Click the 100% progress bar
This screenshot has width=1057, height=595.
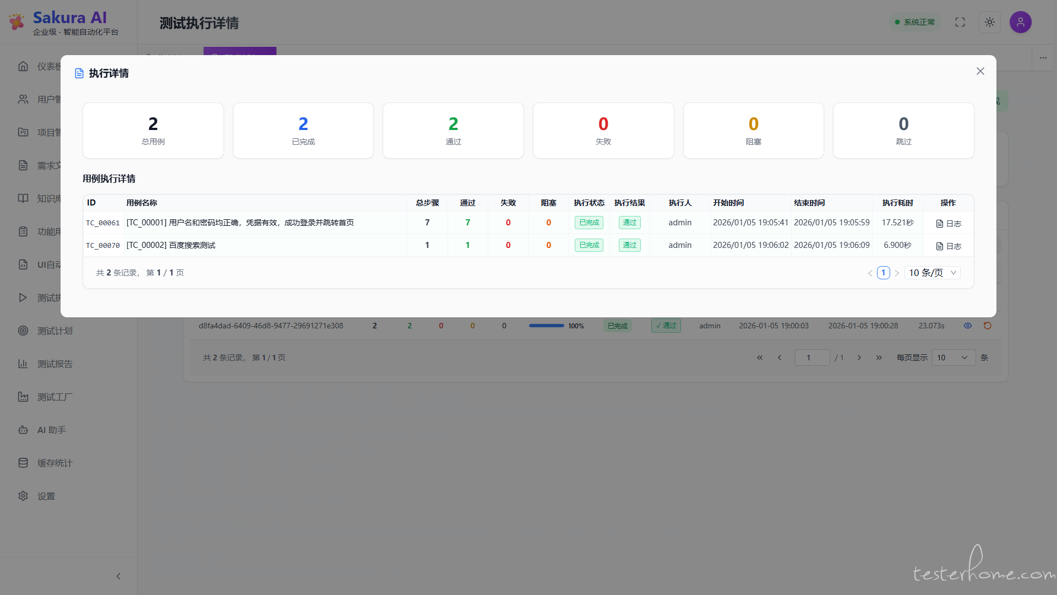pos(546,326)
